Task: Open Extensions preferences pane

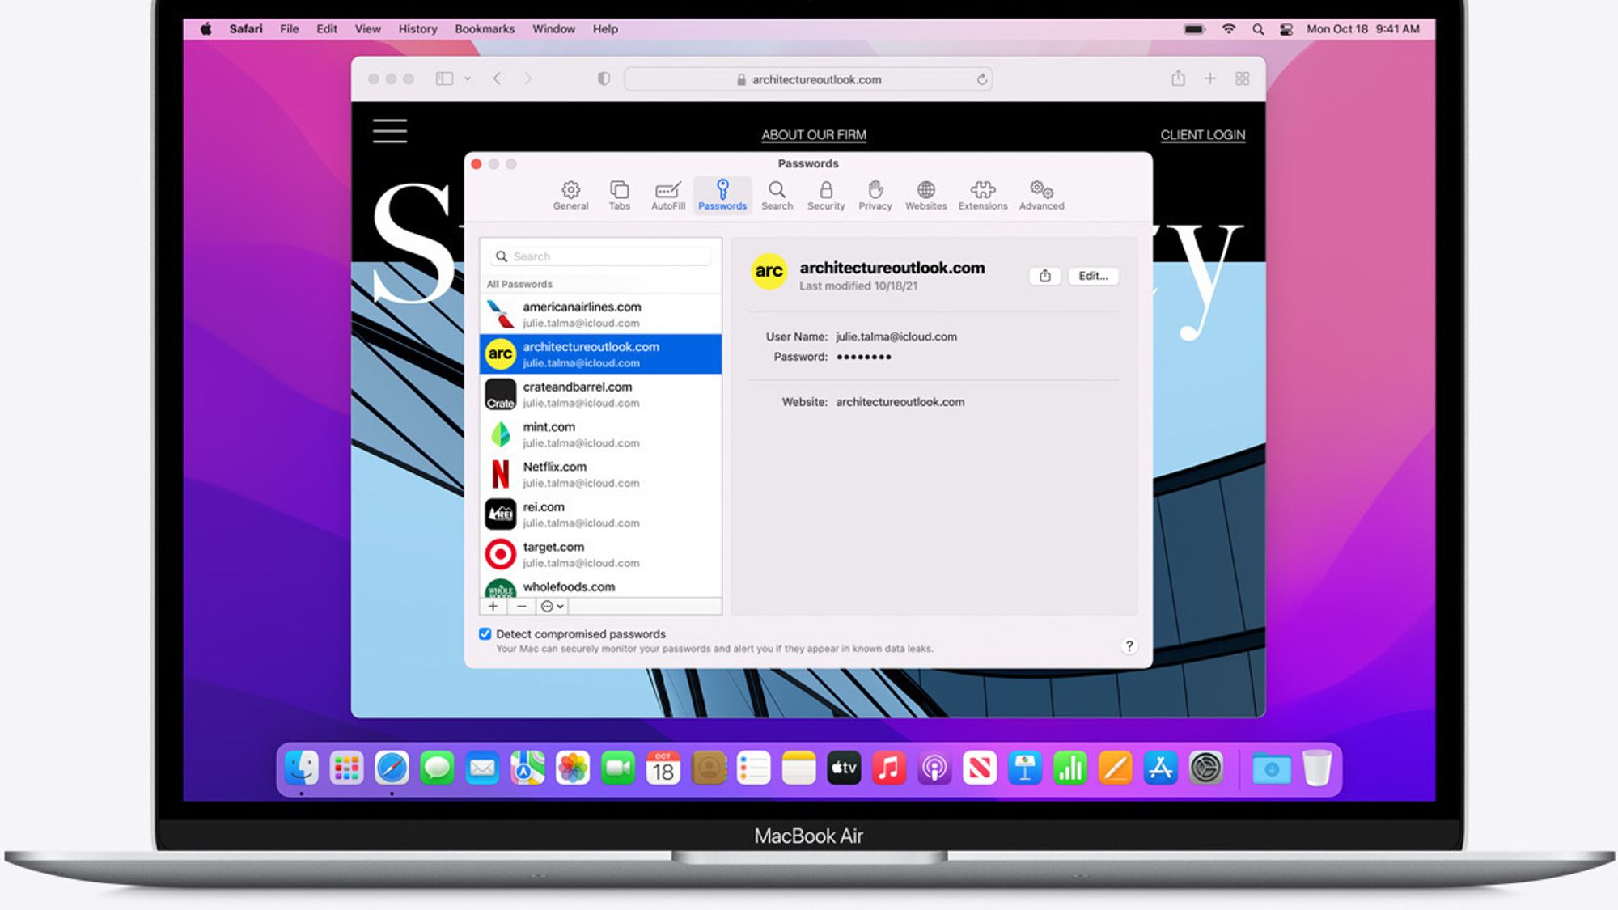Action: click(983, 195)
